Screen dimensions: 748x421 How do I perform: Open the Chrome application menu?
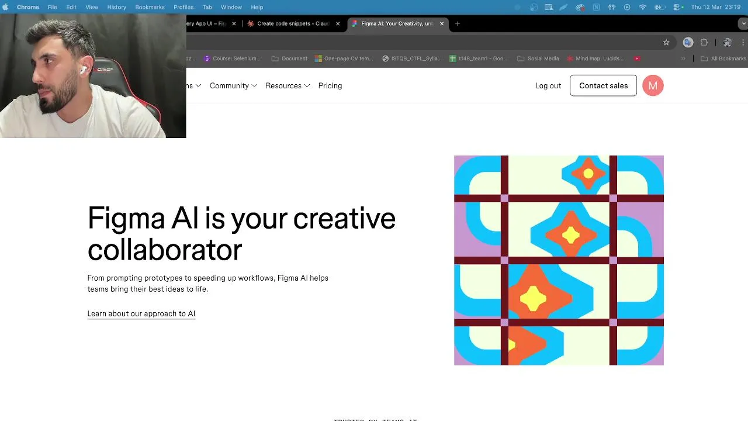(27, 7)
